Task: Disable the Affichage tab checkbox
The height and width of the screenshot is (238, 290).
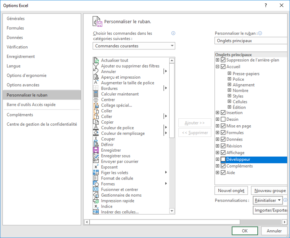Action: coord(223,152)
